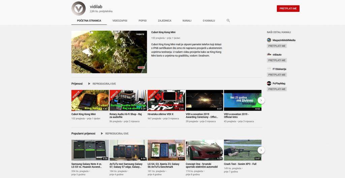Click the IT Edukacija channel name

pos(279,69)
